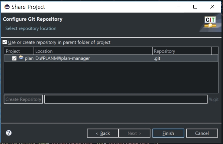The image size is (223, 144).
Task: Click the Repository column header
Action: pyautogui.click(x=182, y=51)
